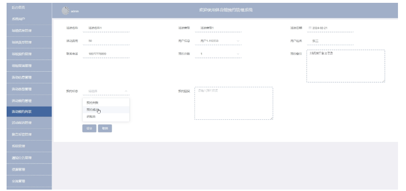Click the 活动日期 field showing 2024-02-21
406x191 pixels.
[330, 28]
